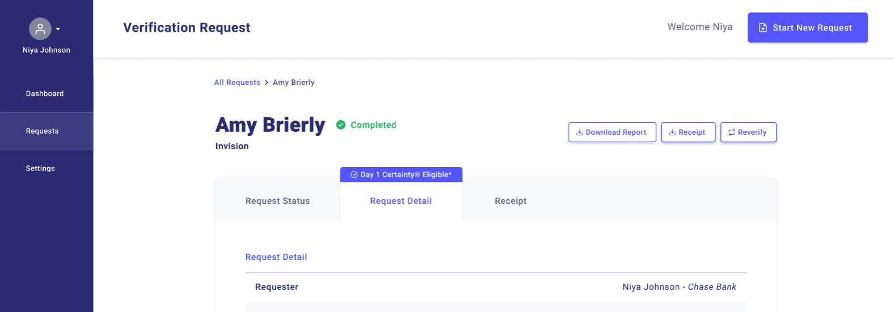The width and height of the screenshot is (894, 312).
Task: Click the Reverify loop icon
Action: tap(732, 133)
